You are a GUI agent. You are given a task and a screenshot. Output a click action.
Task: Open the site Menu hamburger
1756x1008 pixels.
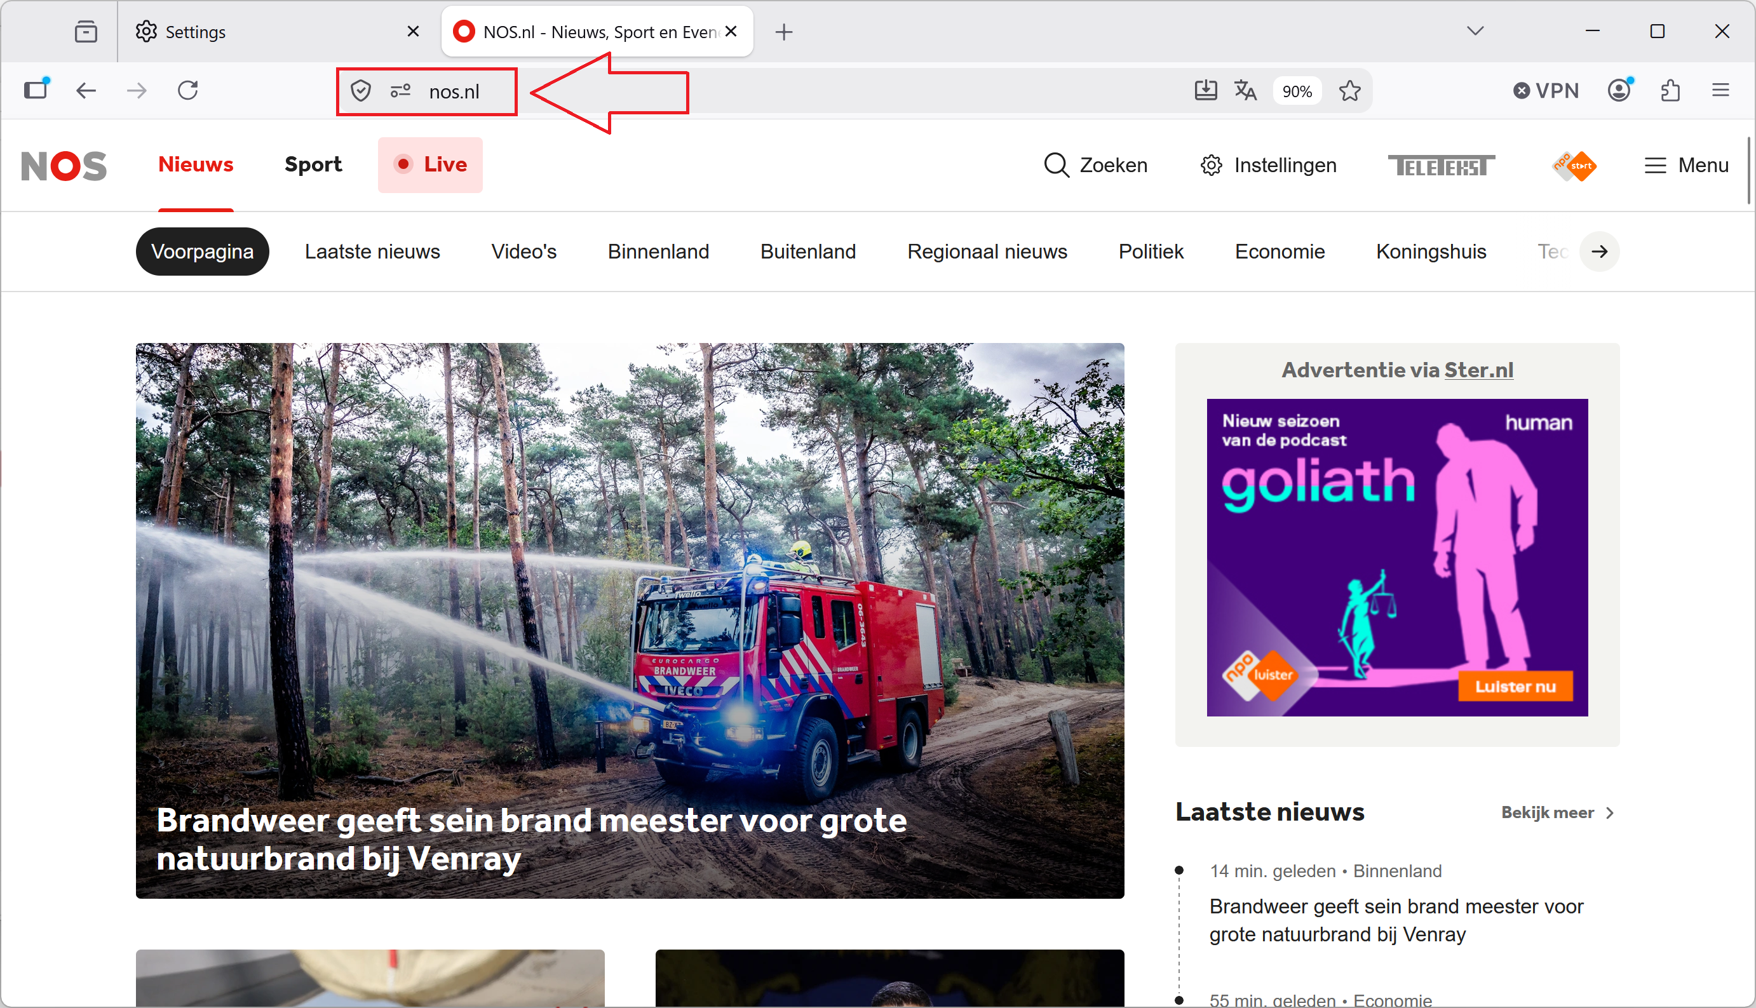tap(1686, 166)
